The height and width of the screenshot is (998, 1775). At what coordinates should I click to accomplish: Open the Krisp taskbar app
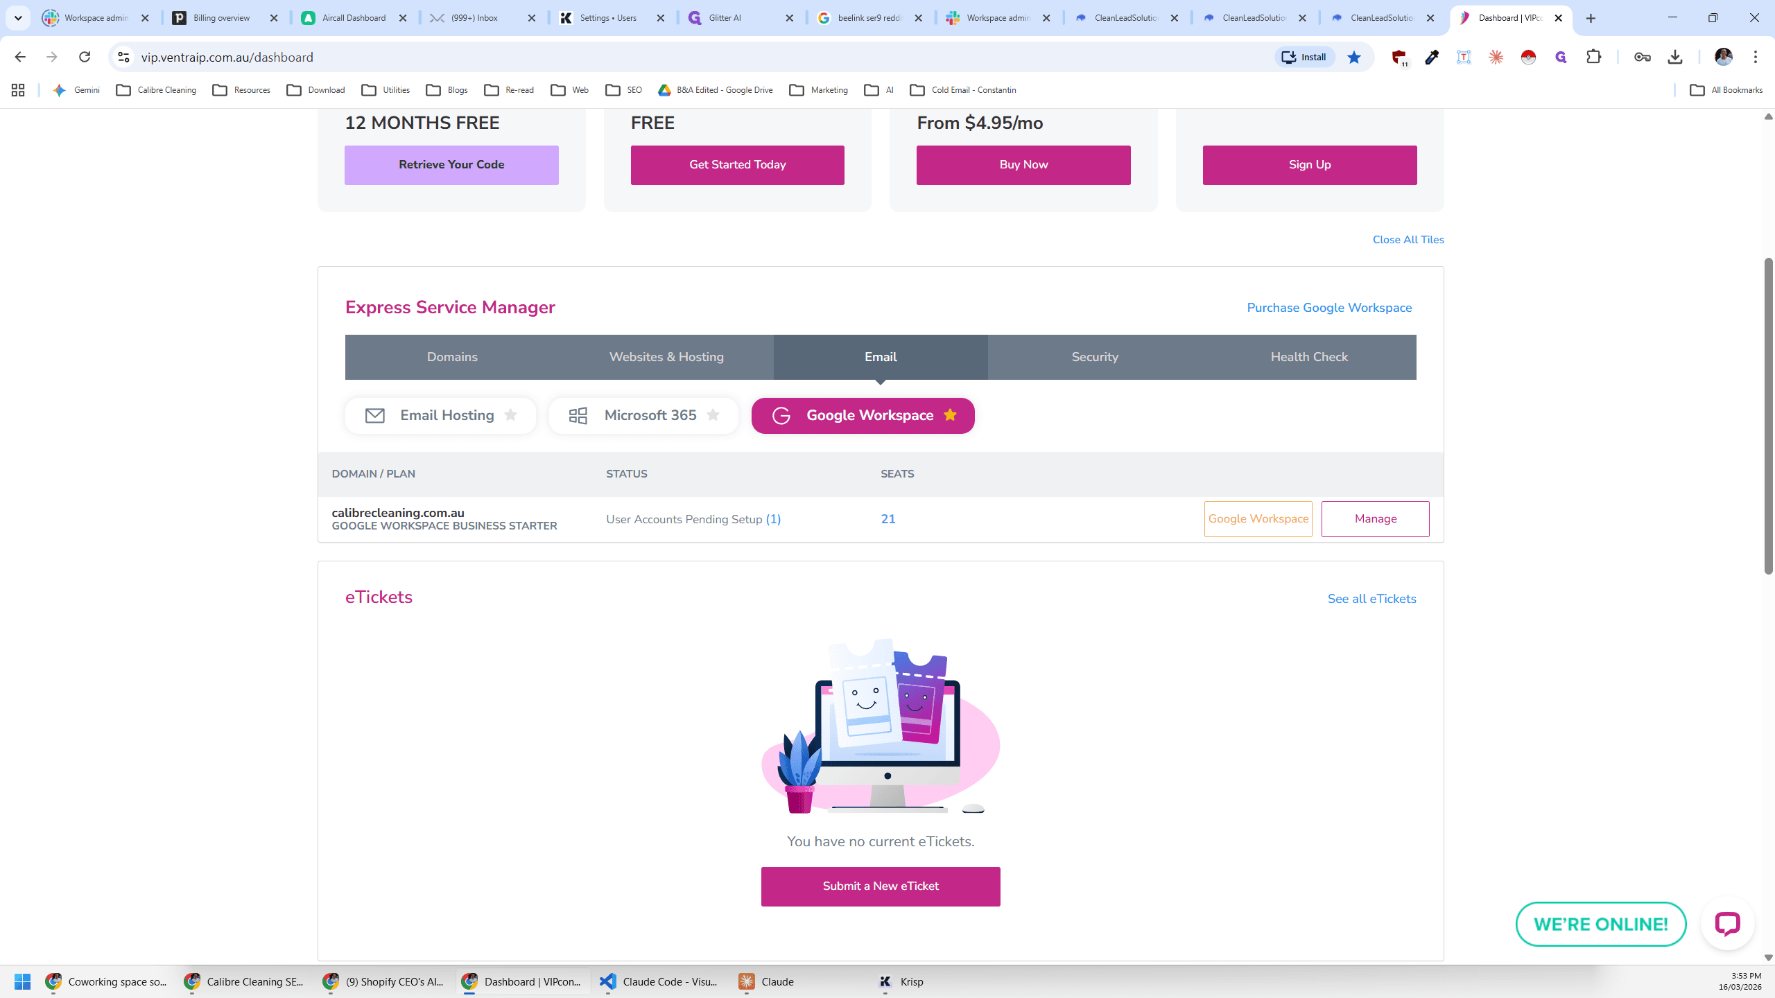click(x=901, y=981)
